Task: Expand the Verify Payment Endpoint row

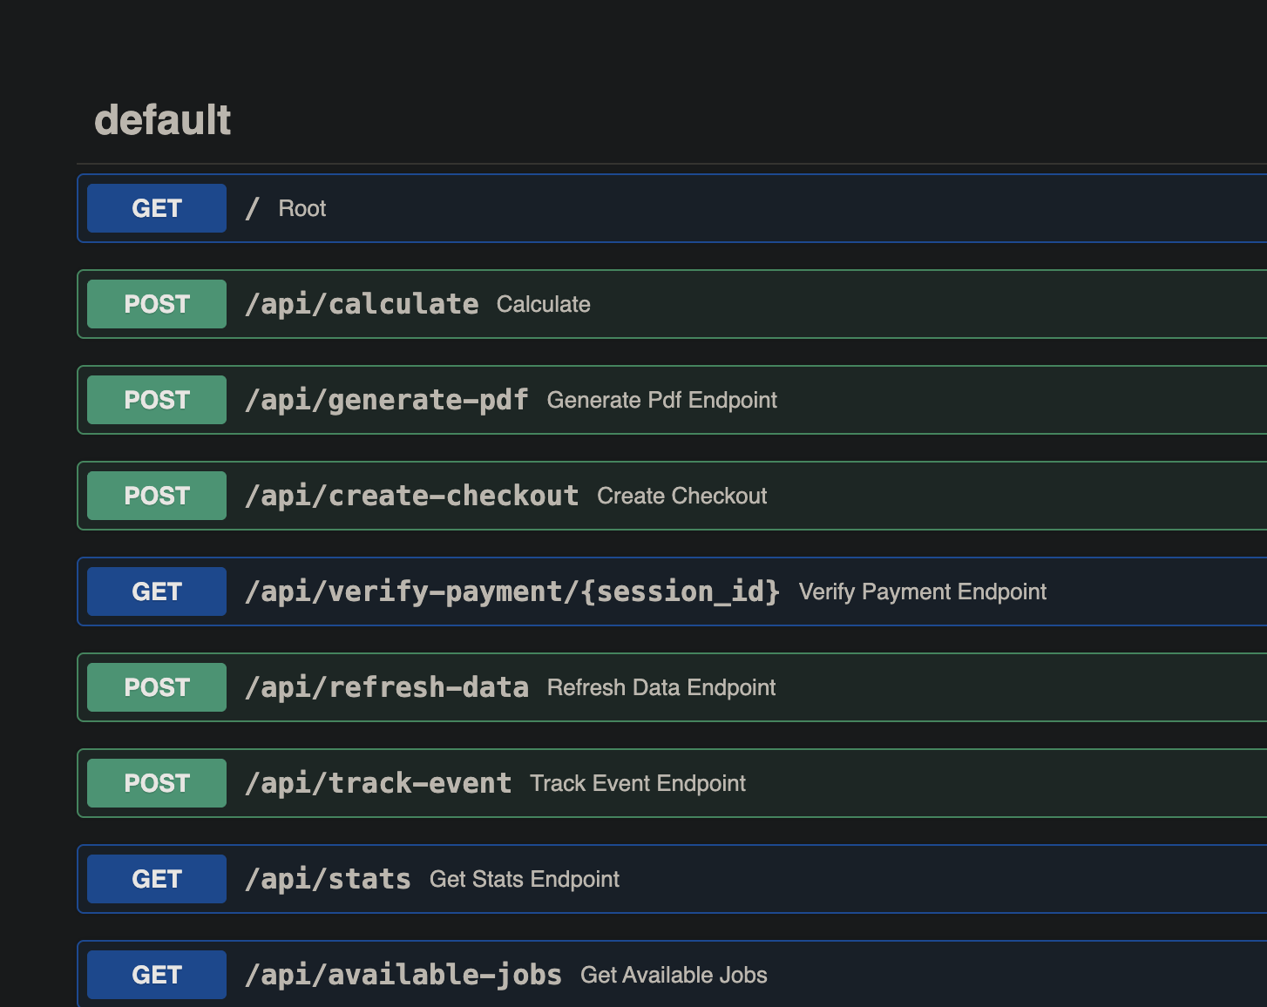Action: point(610,591)
